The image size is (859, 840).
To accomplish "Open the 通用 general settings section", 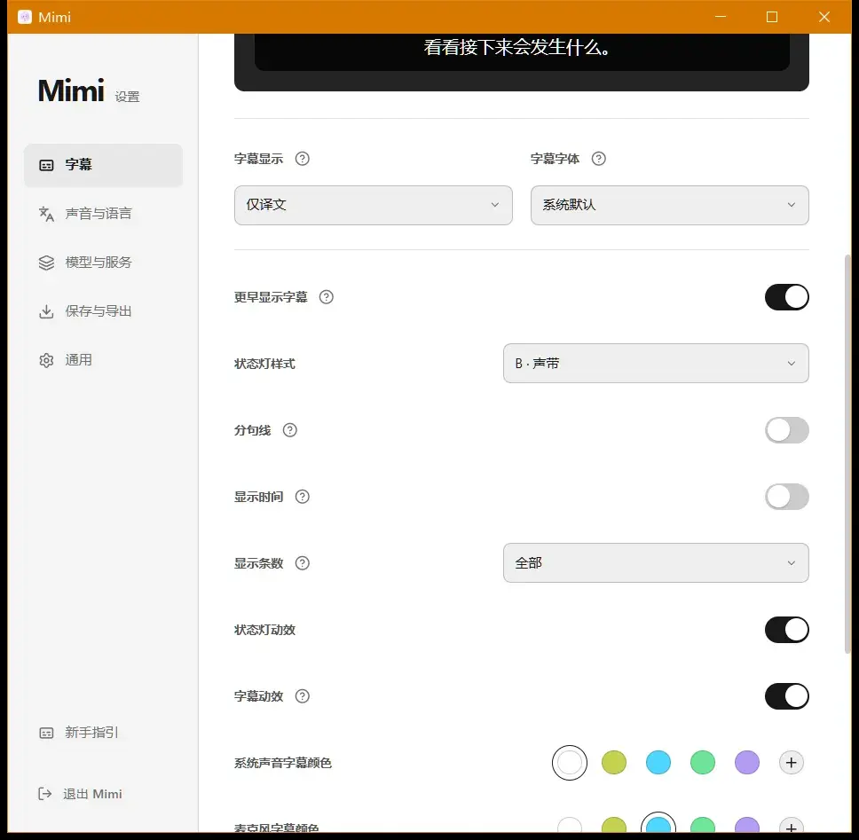I will (x=103, y=360).
